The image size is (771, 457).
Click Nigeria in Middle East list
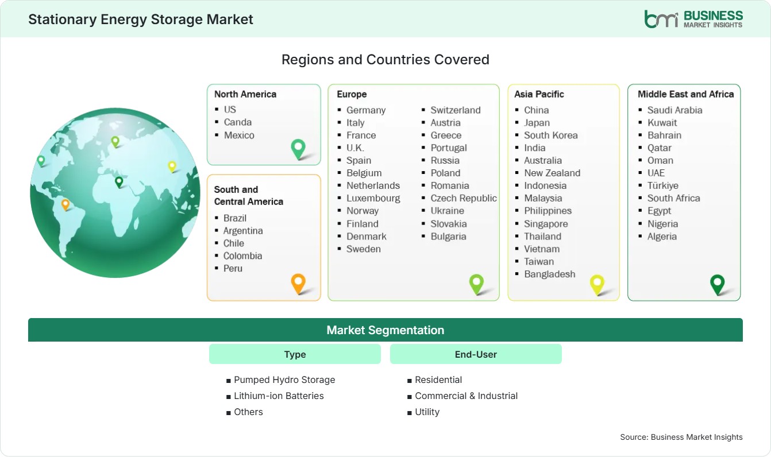663,223
